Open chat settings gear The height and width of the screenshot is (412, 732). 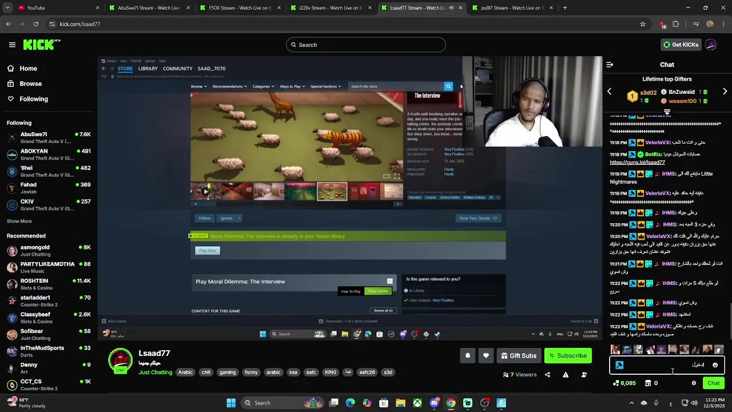point(694,383)
